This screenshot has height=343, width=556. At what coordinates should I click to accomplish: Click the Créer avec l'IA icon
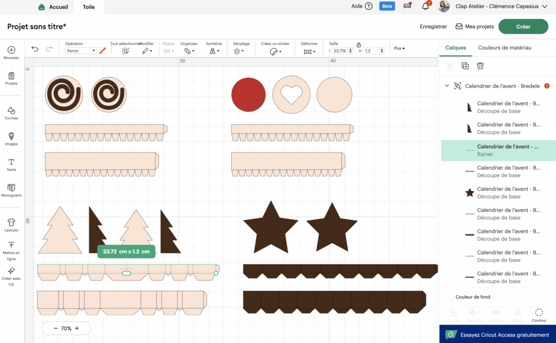click(x=11, y=274)
